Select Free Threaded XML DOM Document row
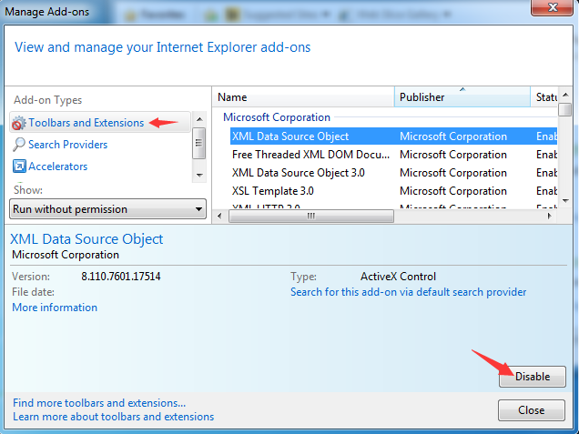This screenshot has height=434, width=579. [393, 155]
